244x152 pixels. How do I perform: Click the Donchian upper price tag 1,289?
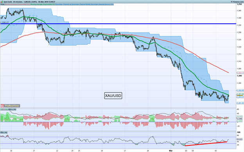coord(240,90)
